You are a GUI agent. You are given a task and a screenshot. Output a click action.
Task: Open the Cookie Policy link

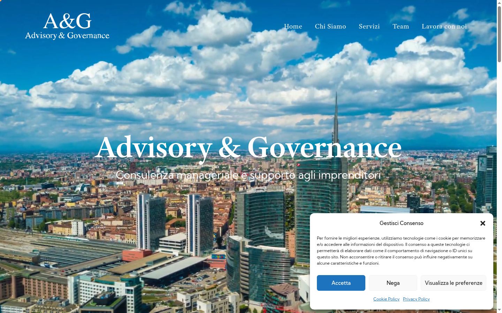(386, 299)
